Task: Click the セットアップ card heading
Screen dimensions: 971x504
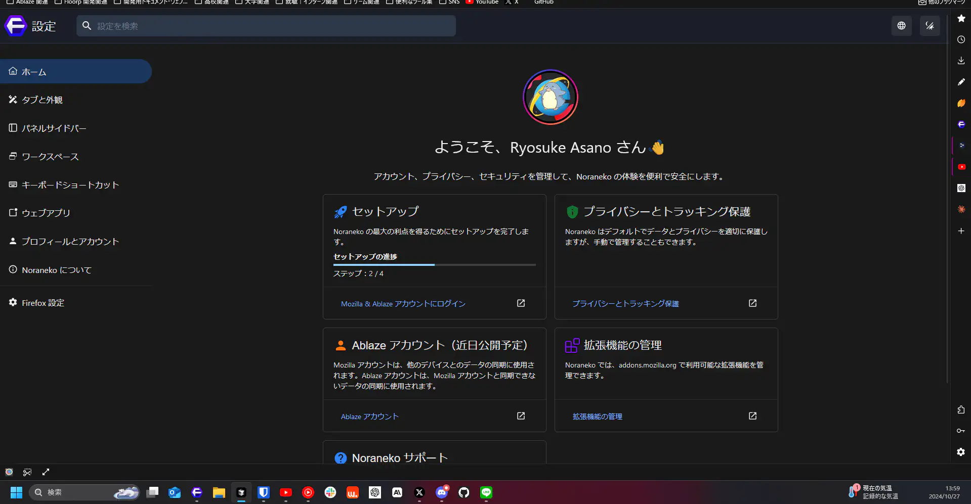Action: click(x=385, y=211)
